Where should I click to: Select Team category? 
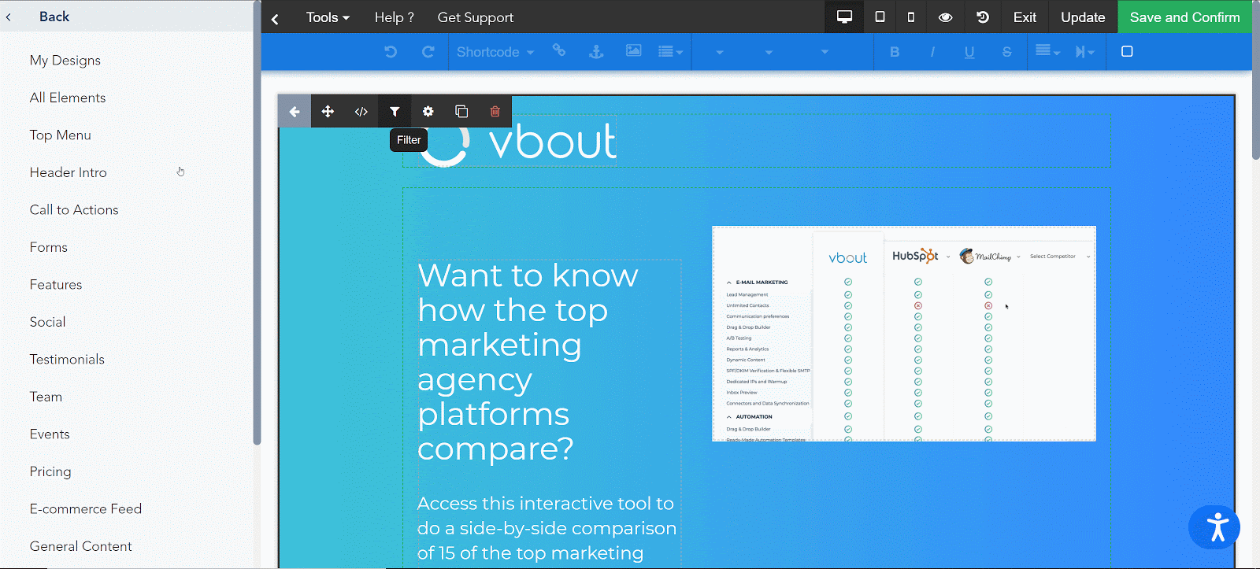(46, 397)
